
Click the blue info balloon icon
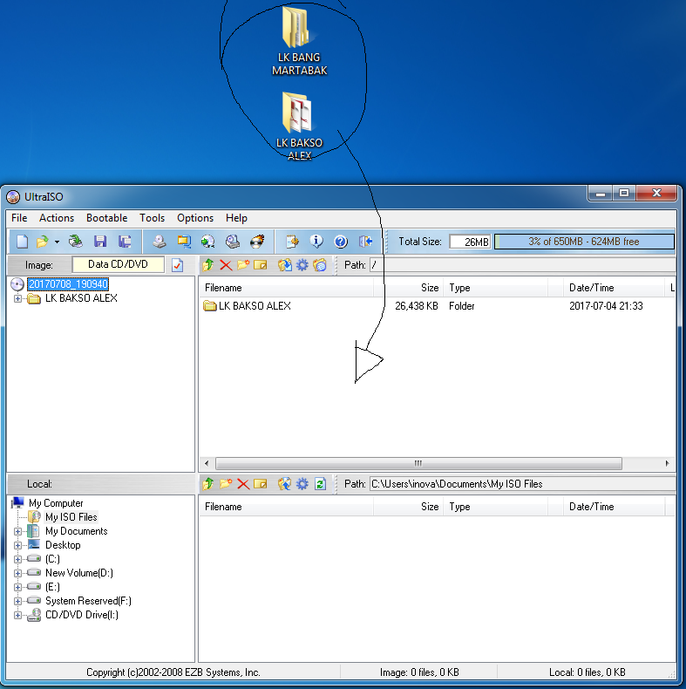(316, 242)
